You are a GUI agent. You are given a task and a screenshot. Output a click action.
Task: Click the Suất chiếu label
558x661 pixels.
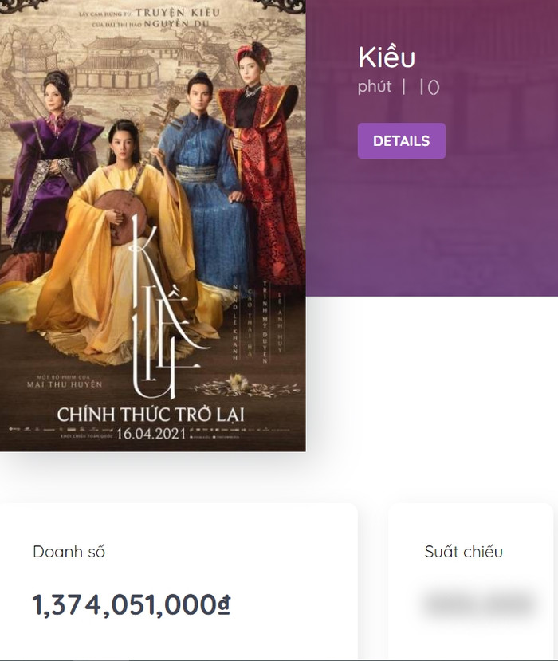[463, 552]
